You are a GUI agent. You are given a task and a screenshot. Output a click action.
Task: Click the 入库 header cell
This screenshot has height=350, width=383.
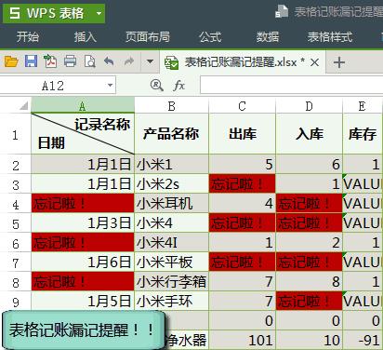pos(309,134)
